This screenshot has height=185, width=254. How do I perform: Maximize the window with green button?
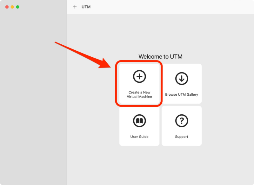tap(18, 7)
